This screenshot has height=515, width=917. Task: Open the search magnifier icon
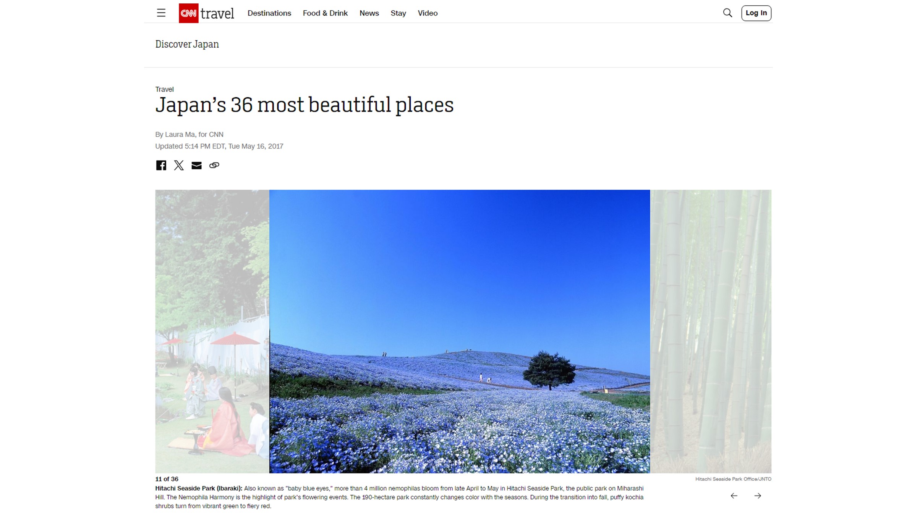[727, 13]
